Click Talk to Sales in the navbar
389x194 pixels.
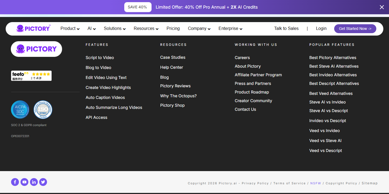click(x=286, y=29)
